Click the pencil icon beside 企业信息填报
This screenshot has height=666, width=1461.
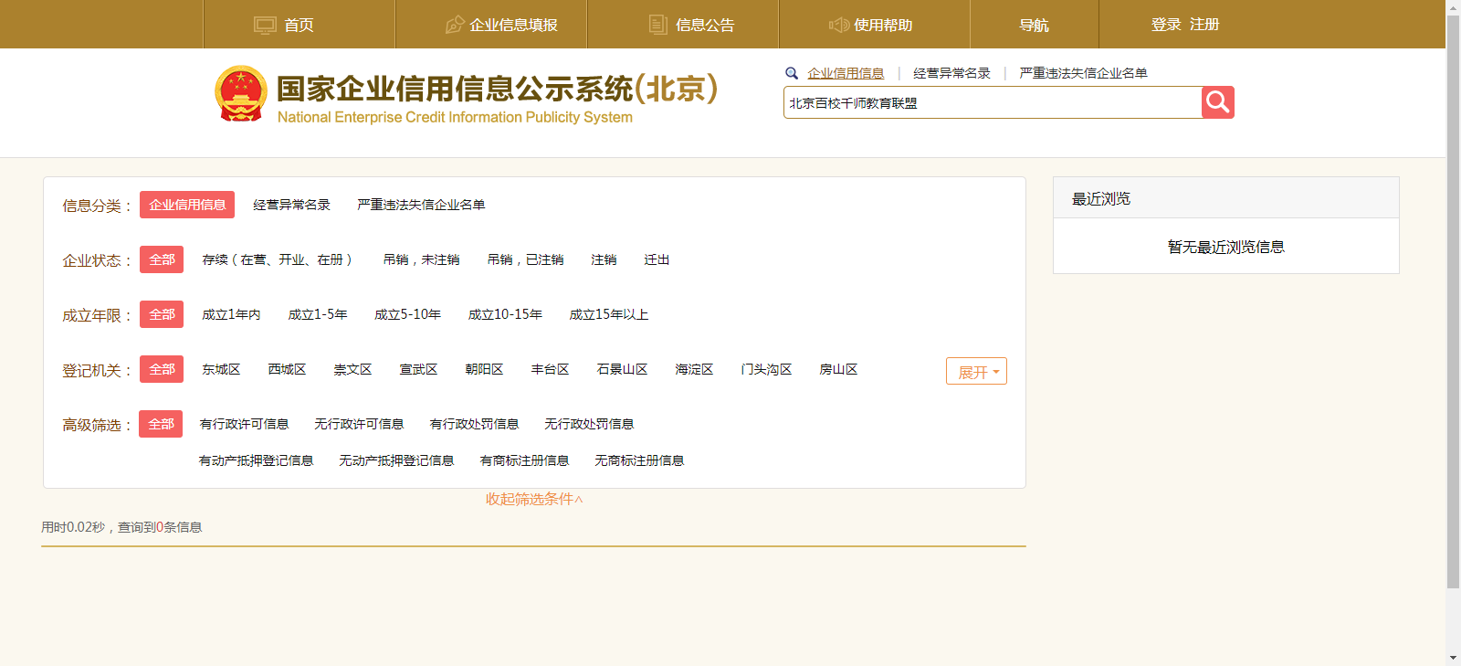(x=454, y=25)
